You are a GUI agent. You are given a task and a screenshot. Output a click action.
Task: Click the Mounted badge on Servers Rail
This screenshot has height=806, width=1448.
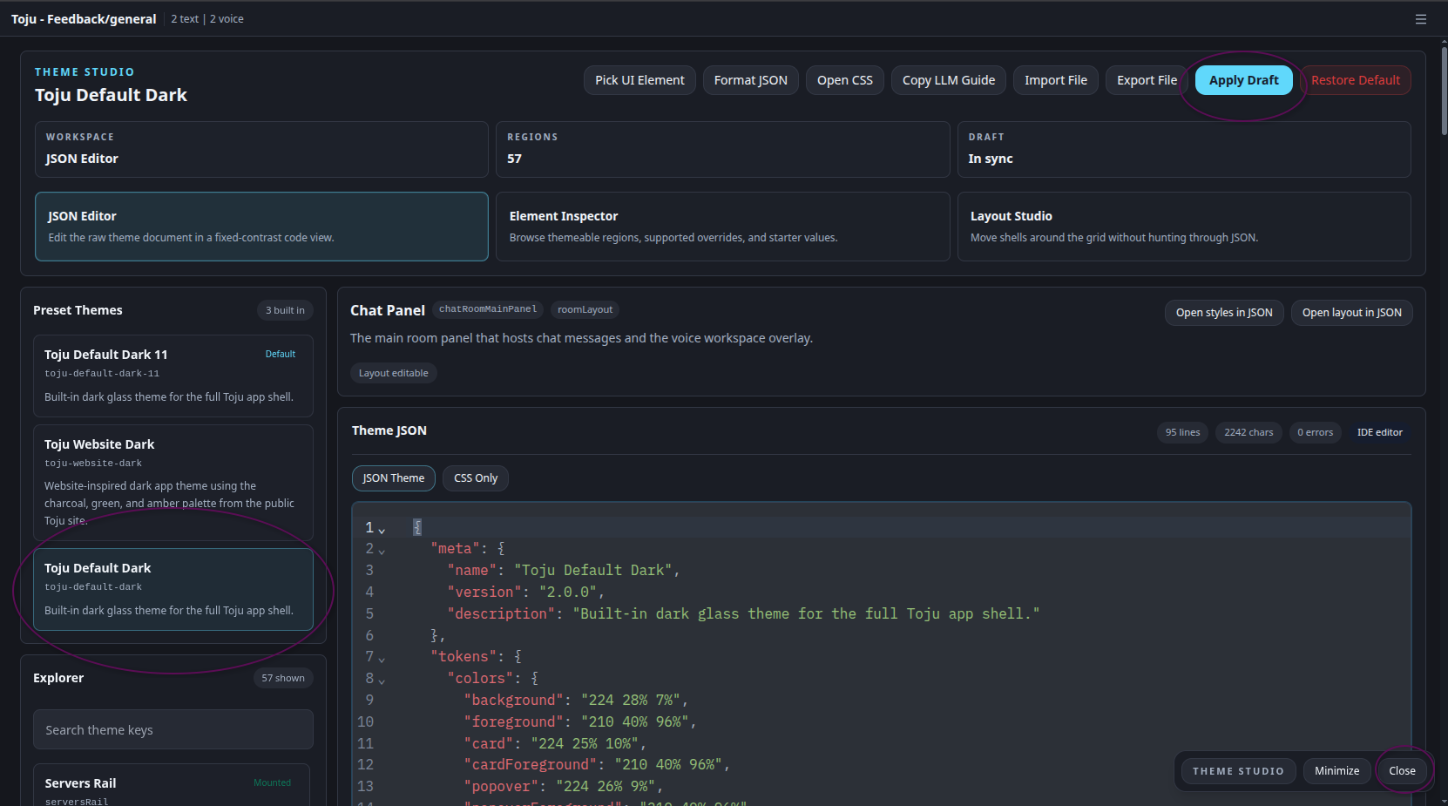[x=272, y=782]
